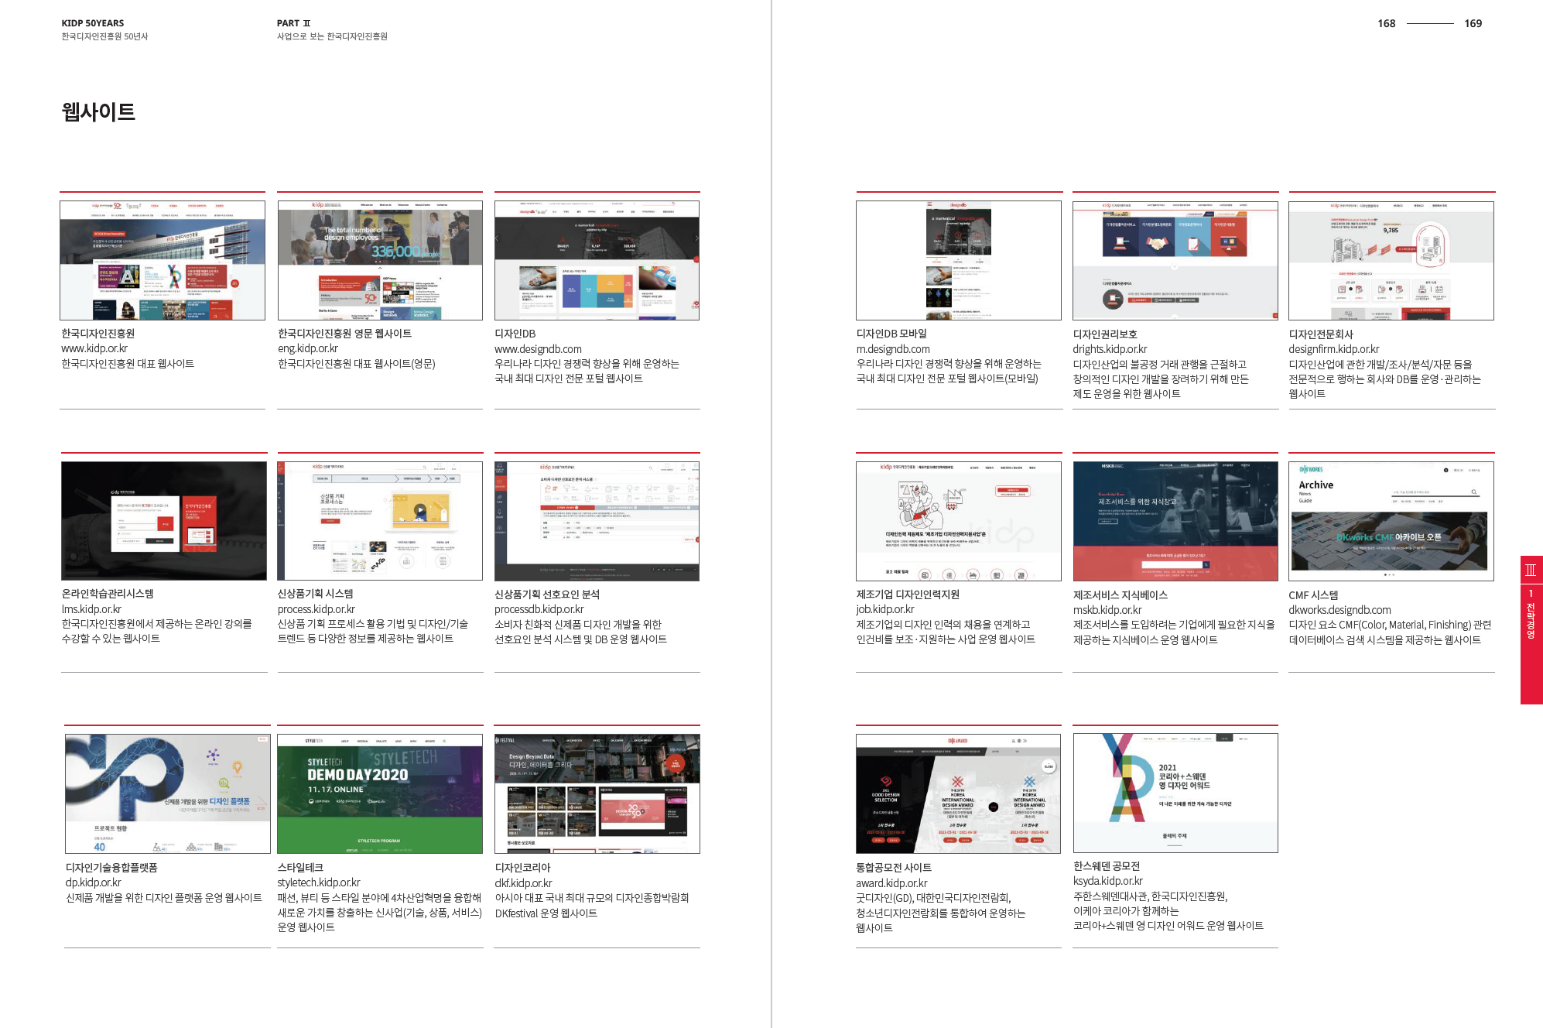Select the 웹사이트 page heading
Image resolution: width=1543 pixels, height=1028 pixels.
[x=98, y=112]
